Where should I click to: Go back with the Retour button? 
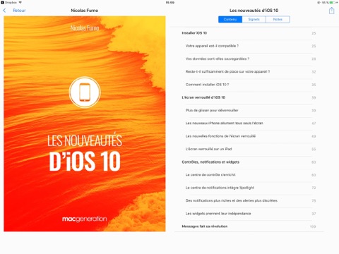[x=19, y=11]
